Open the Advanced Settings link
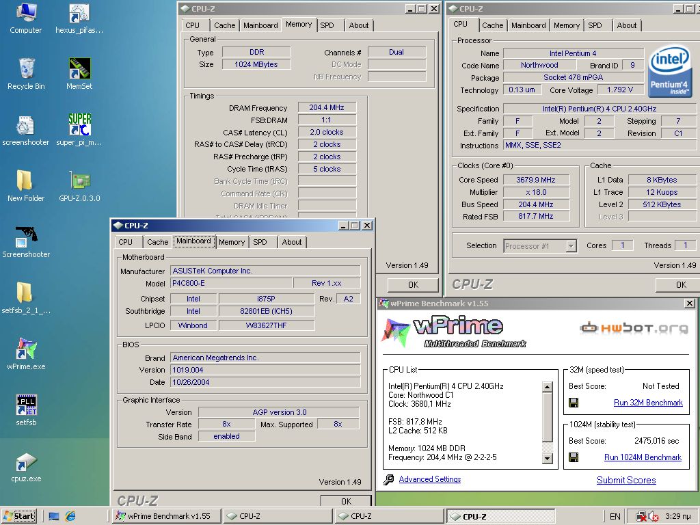 tap(430, 479)
